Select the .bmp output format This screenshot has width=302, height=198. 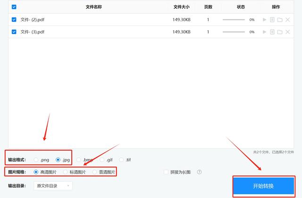(x=79, y=160)
